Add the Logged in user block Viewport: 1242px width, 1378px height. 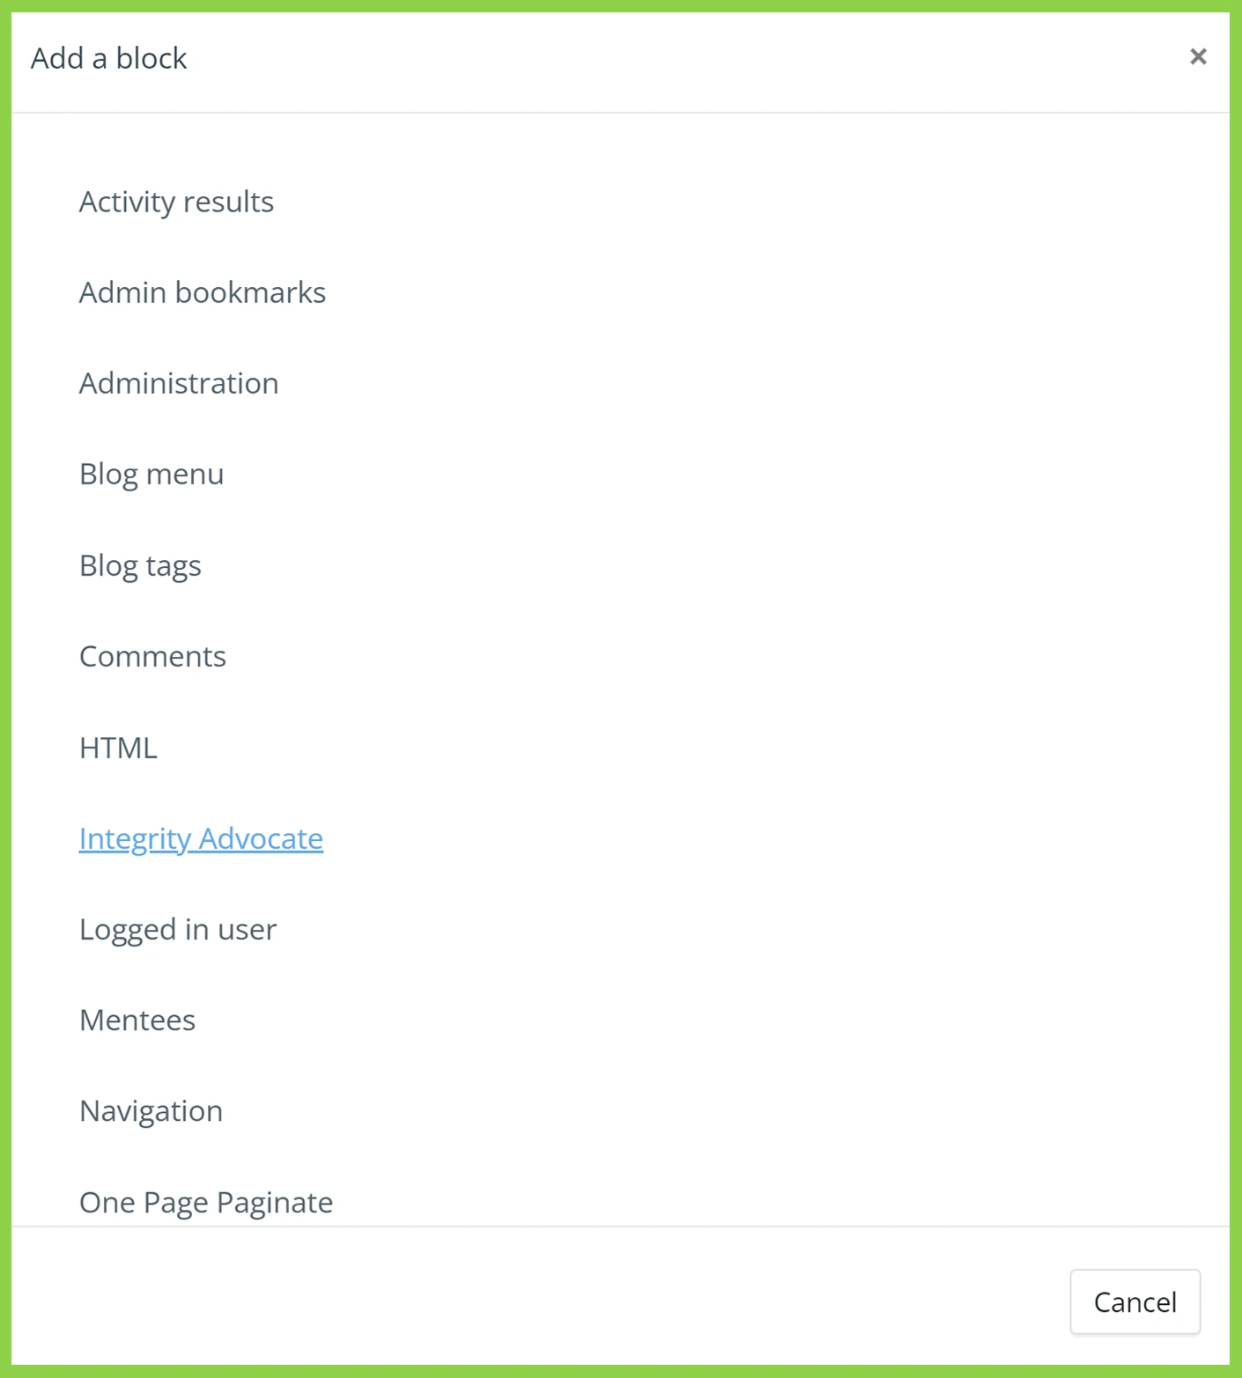(x=178, y=929)
